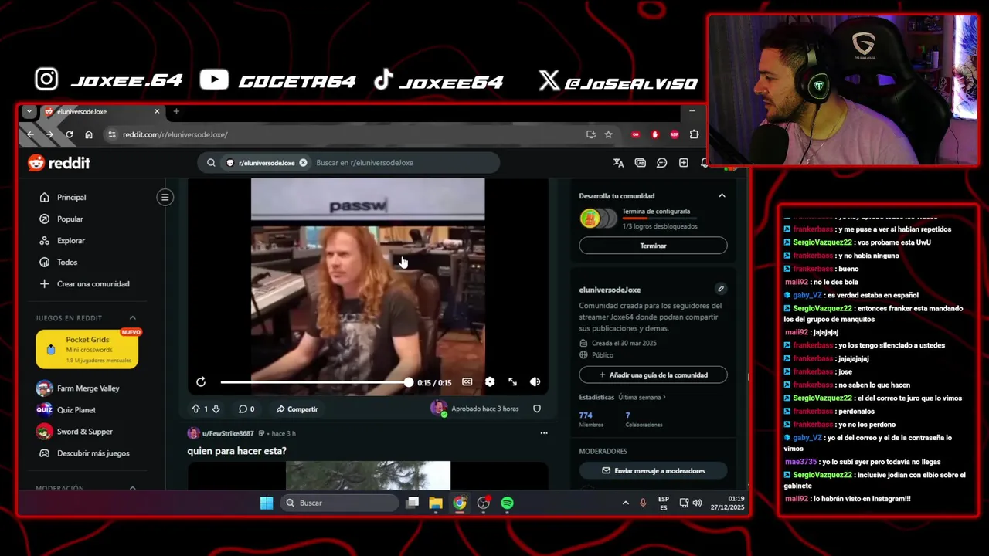This screenshot has height=556, width=989.
Task: Open browser extensions puzzle icon
Action: [x=694, y=134]
